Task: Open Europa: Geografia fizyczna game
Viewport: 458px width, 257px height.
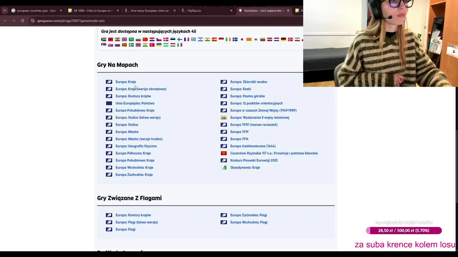Action: [136, 146]
